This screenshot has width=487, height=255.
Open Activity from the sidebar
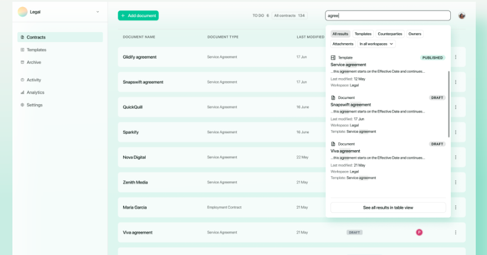click(34, 80)
